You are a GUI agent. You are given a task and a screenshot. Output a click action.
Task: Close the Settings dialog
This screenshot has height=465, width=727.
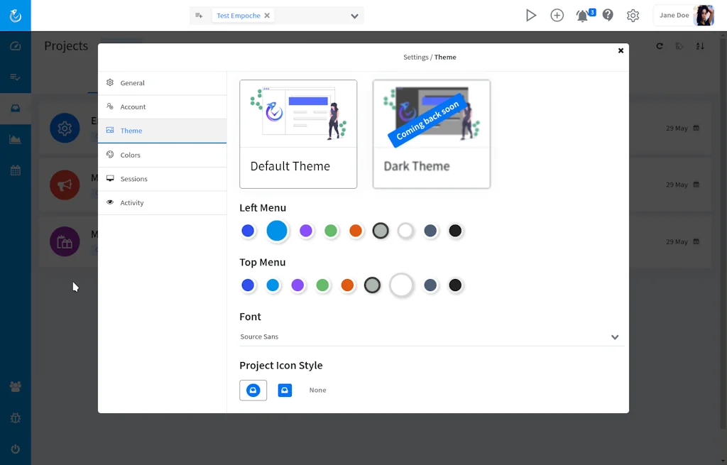(x=621, y=50)
